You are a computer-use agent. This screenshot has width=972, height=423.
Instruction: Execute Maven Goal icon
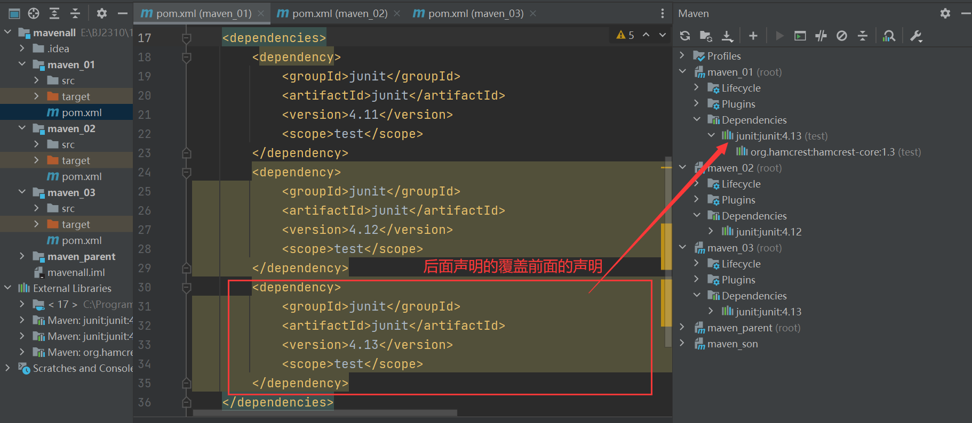point(800,36)
